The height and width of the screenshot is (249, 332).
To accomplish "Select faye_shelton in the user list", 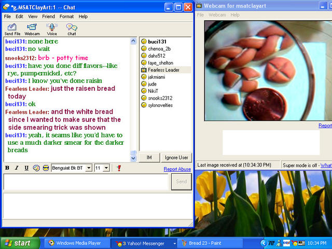I will (160, 63).
